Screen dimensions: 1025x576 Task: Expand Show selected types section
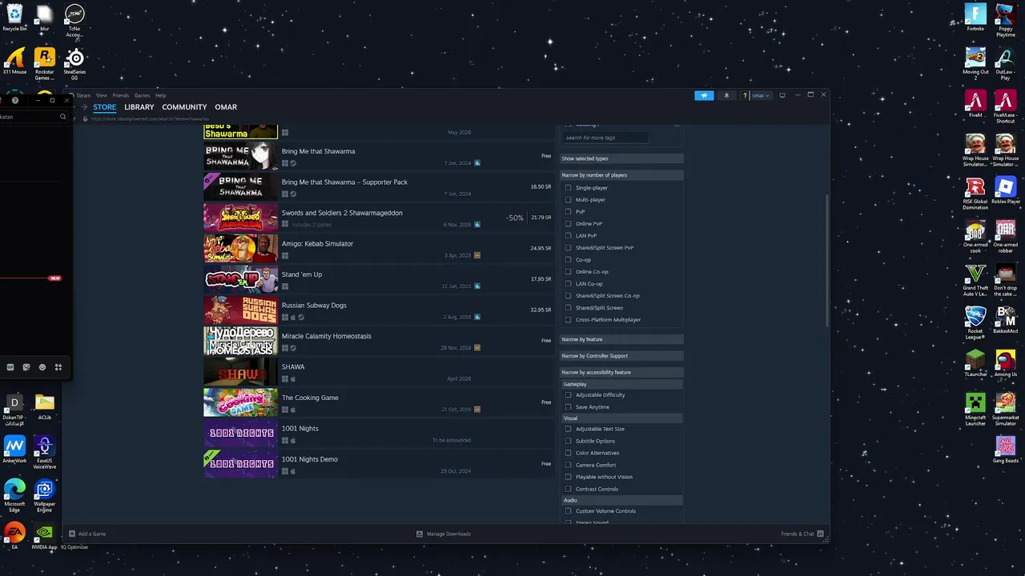click(x=621, y=158)
